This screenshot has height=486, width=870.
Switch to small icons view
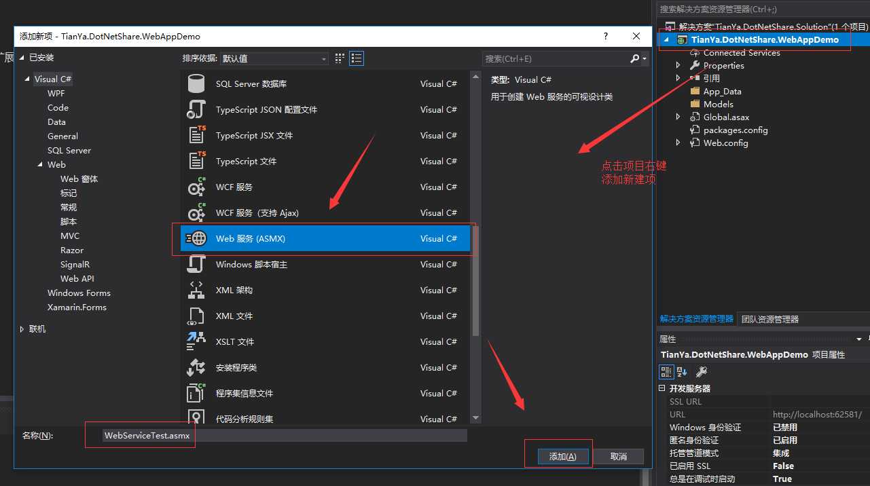pos(340,58)
